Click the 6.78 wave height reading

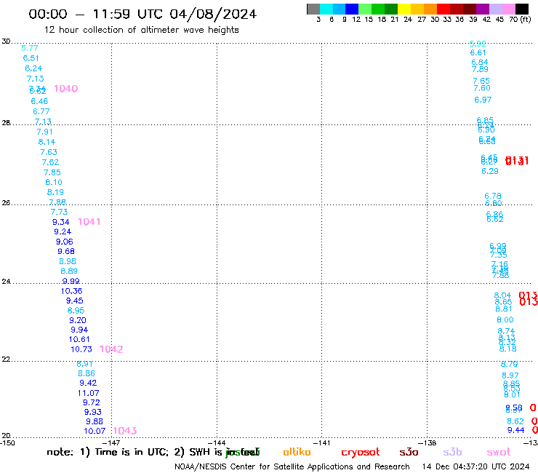(x=493, y=196)
